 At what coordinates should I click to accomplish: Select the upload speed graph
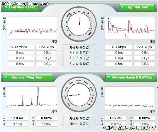click(x=130, y=28)
